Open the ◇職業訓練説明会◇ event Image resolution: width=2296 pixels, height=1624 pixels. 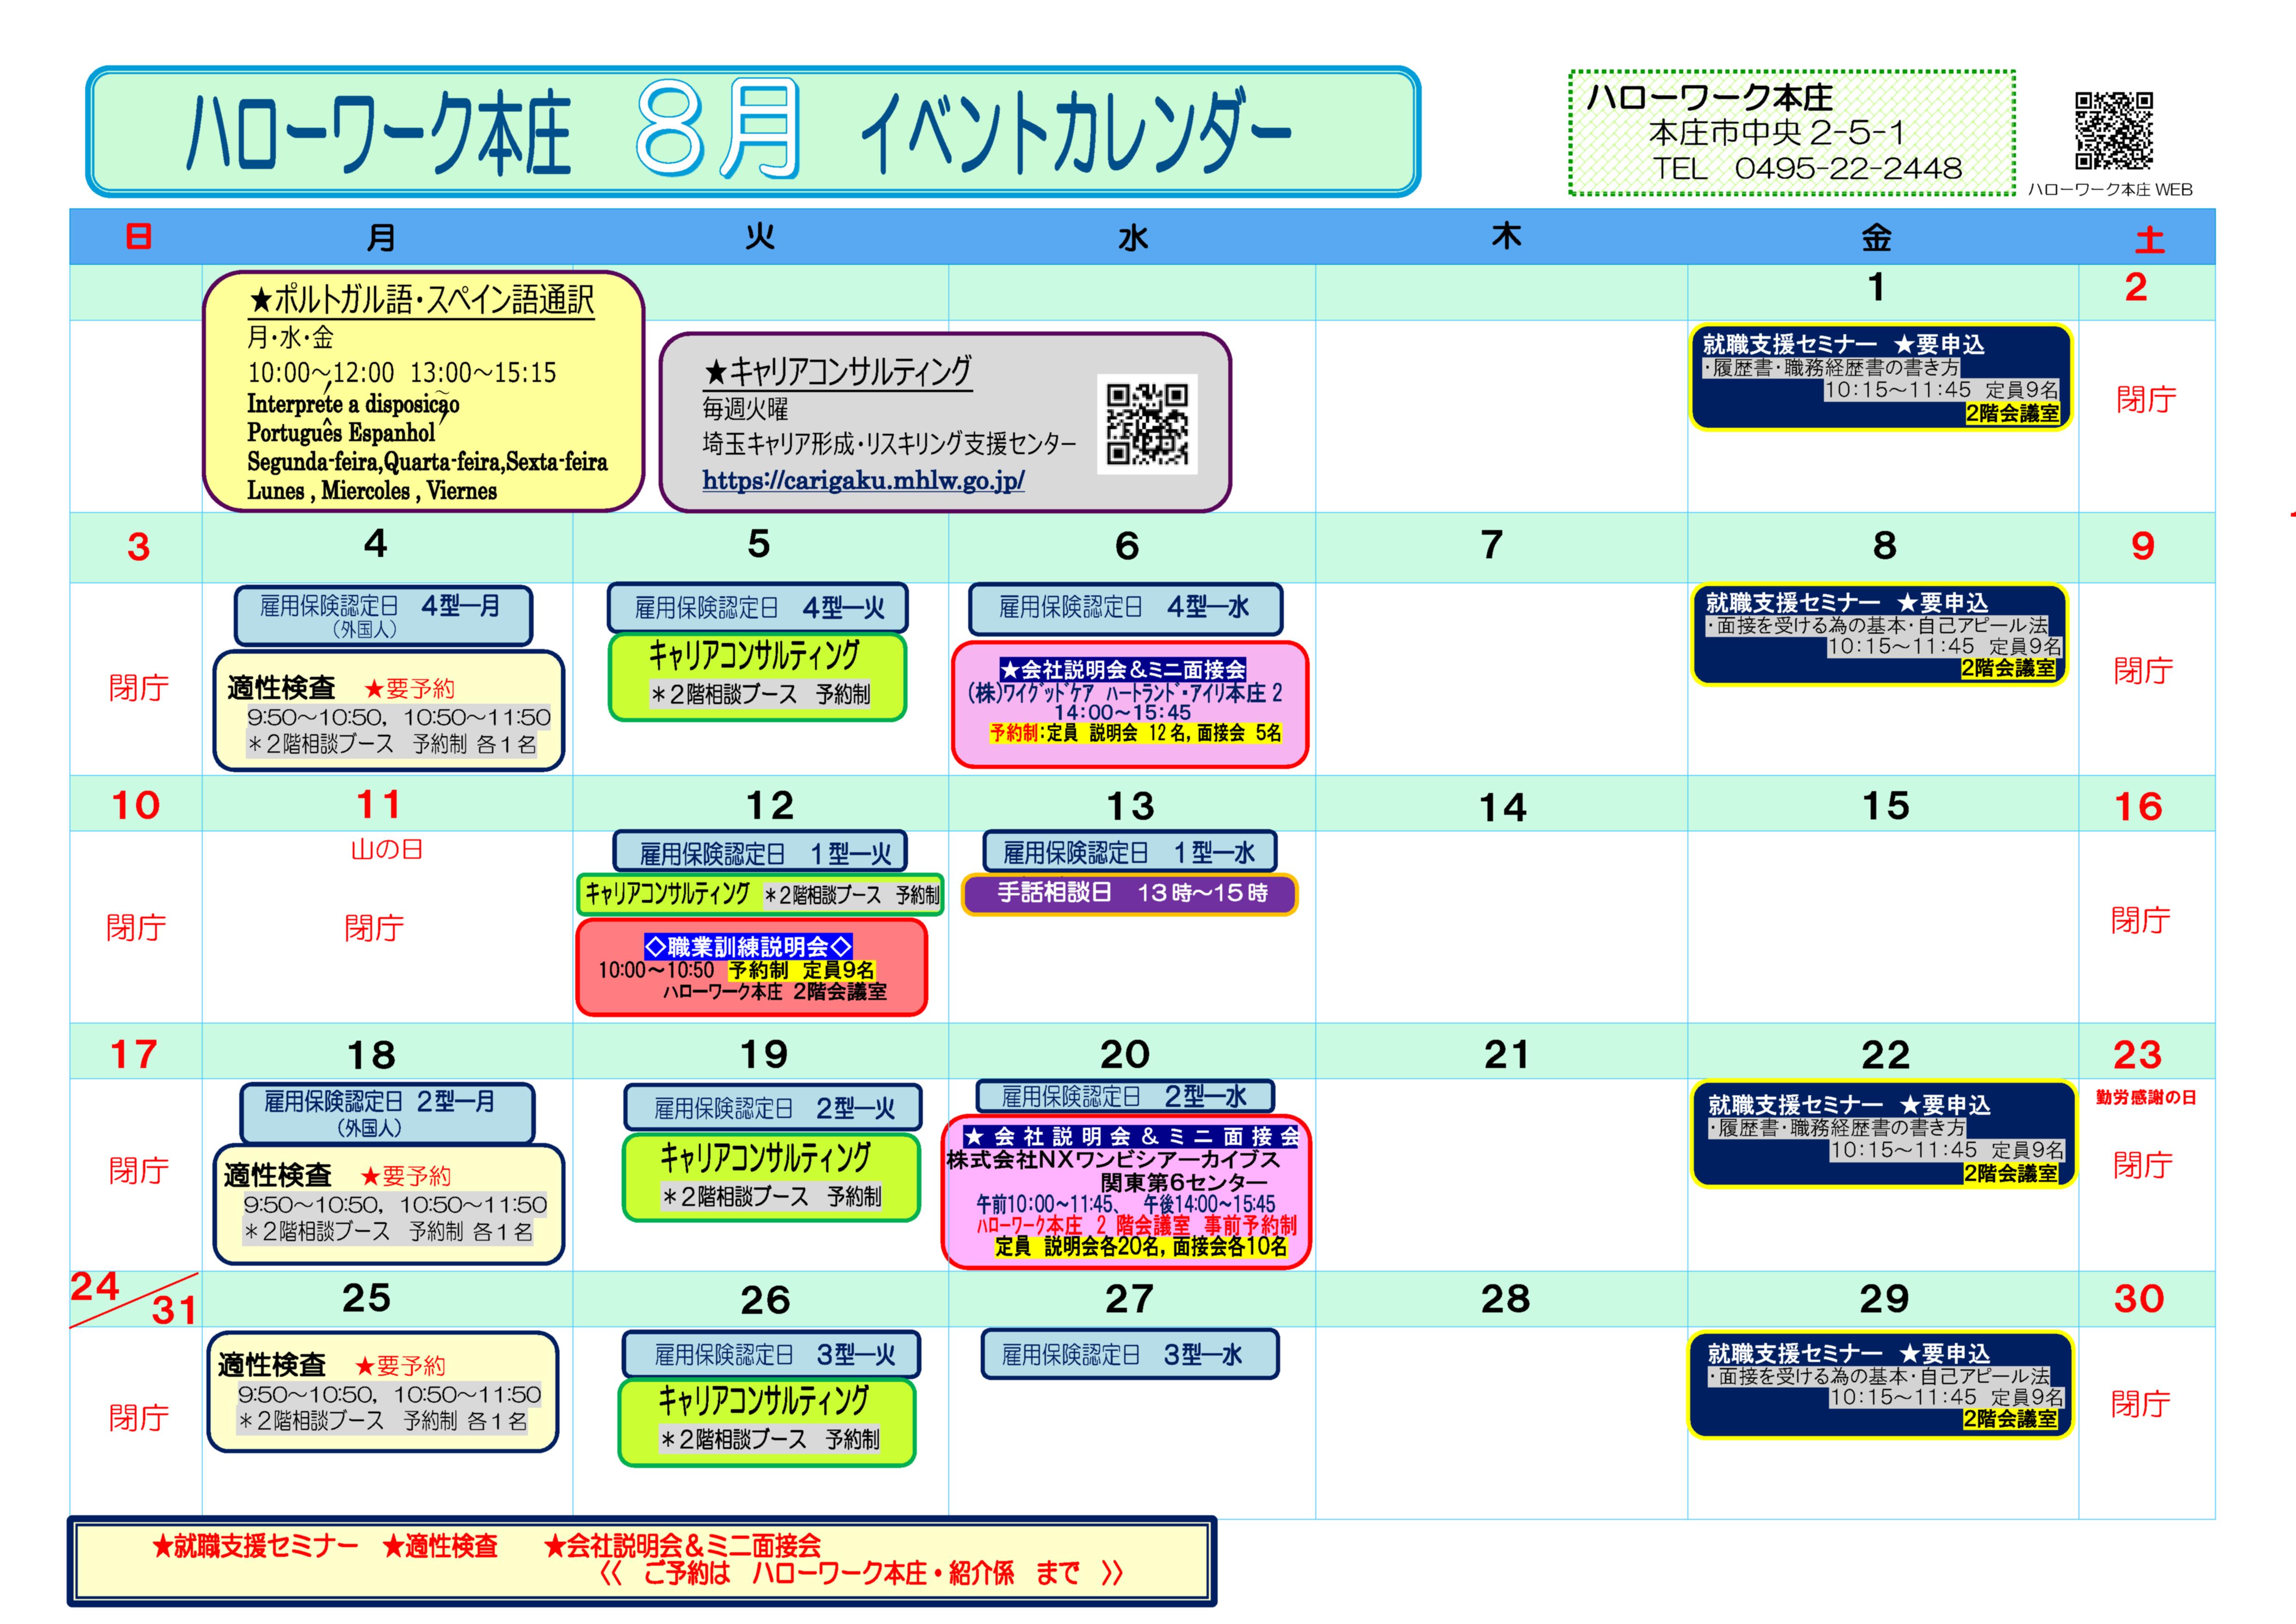[x=752, y=967]
